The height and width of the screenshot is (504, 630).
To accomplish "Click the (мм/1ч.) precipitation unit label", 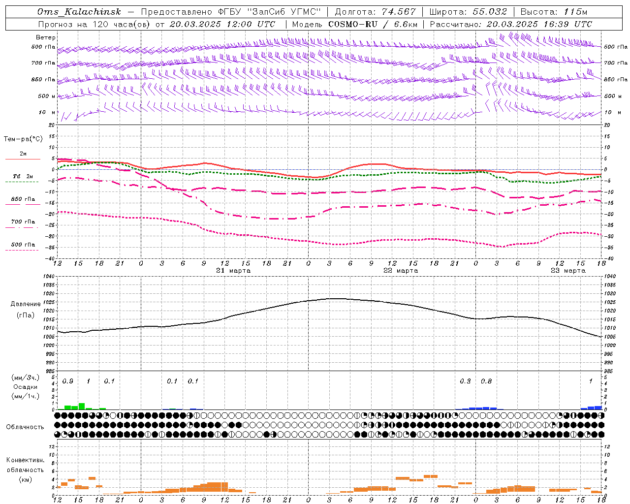I will (x=26, y=396).
